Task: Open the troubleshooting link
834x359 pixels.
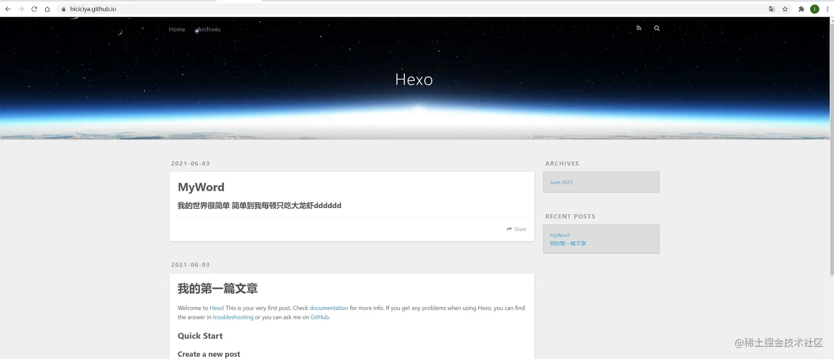Action: point(233,317)
